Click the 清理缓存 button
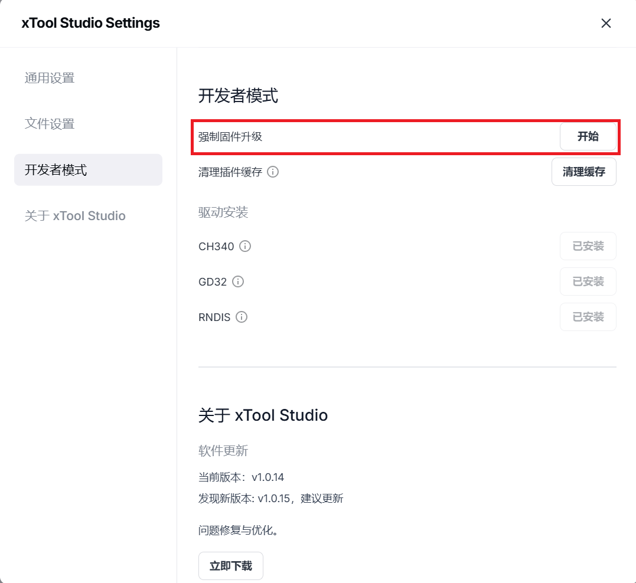636x583 pixels. pyautogui.click(x=583, y=172)
